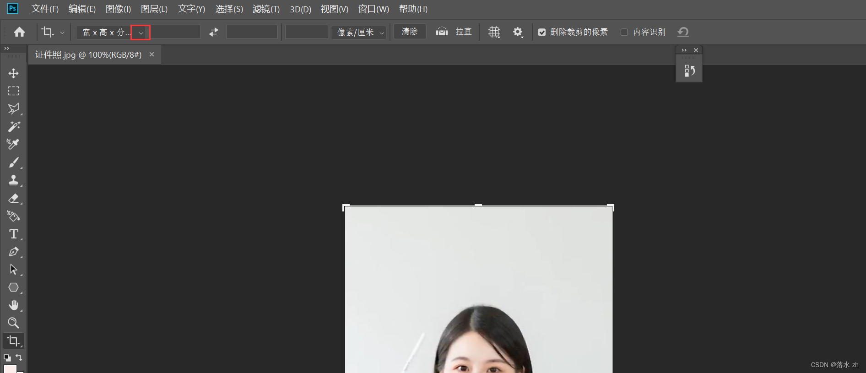Open the 编辑(E) menu
The image size is (866, 373).
click(82, 9)
